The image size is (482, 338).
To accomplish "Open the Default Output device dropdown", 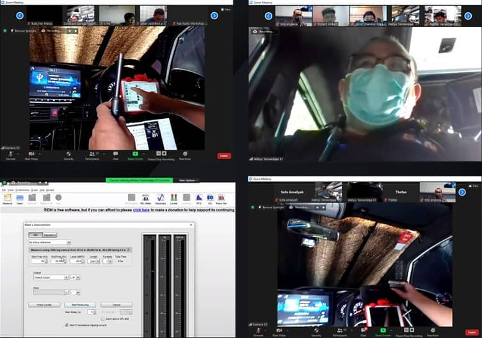I will [x=65, y=277].
